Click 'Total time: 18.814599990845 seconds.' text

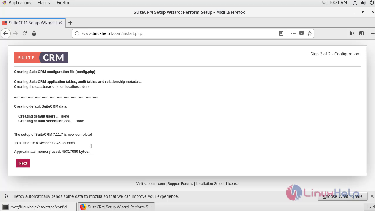45,143
